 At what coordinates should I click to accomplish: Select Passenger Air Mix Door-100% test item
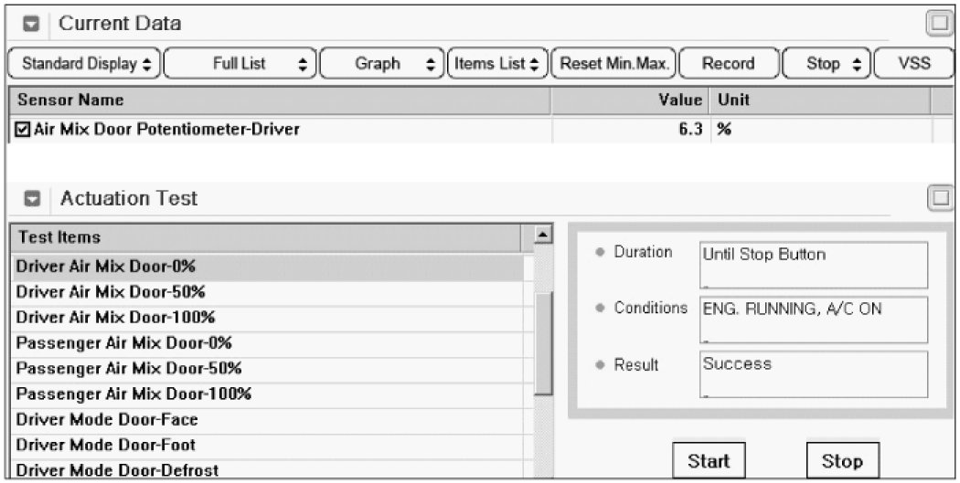133,394
